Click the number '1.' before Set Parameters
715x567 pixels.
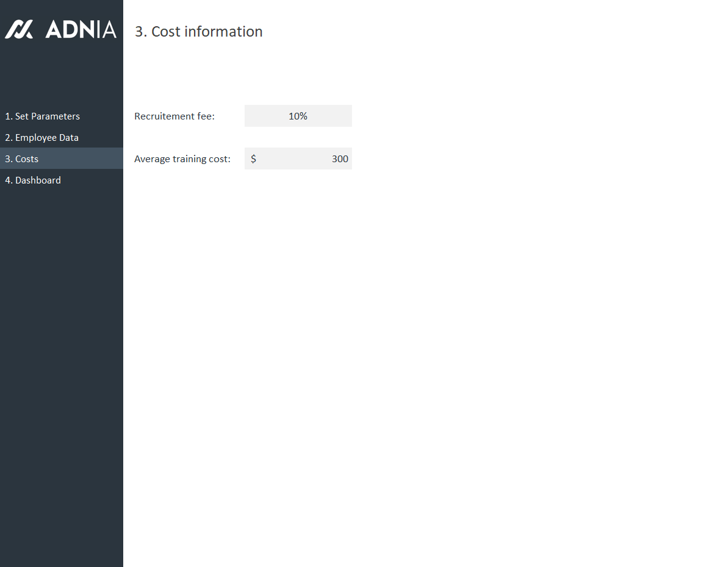(x=8, y=116)
